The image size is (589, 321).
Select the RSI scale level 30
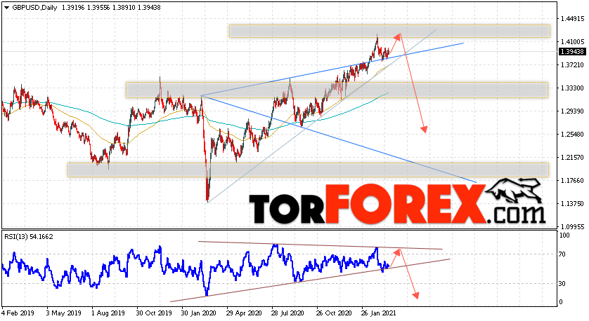coord(562,284)
